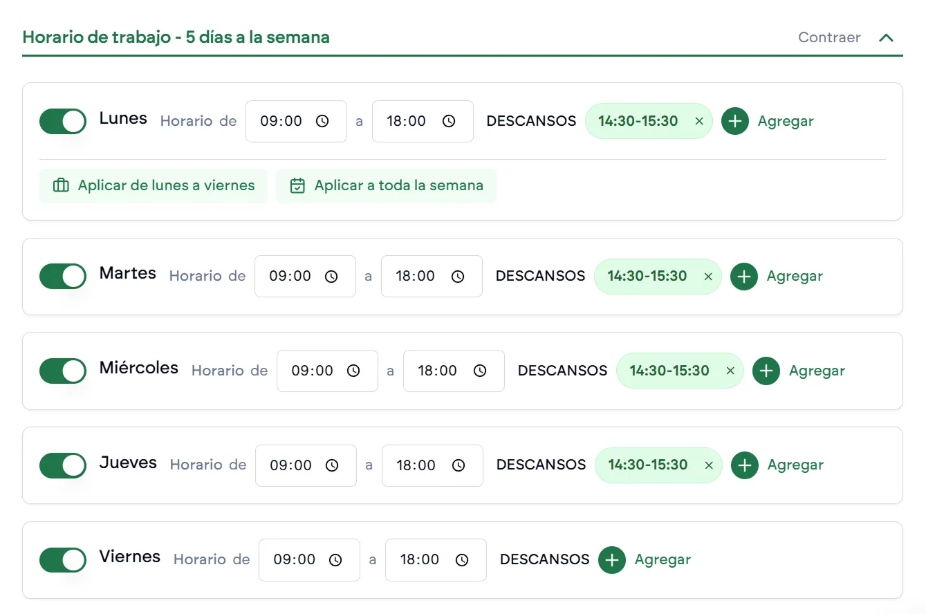Click the clock icon in Viernes end time field
926x614 pixels.
(463, 560)
